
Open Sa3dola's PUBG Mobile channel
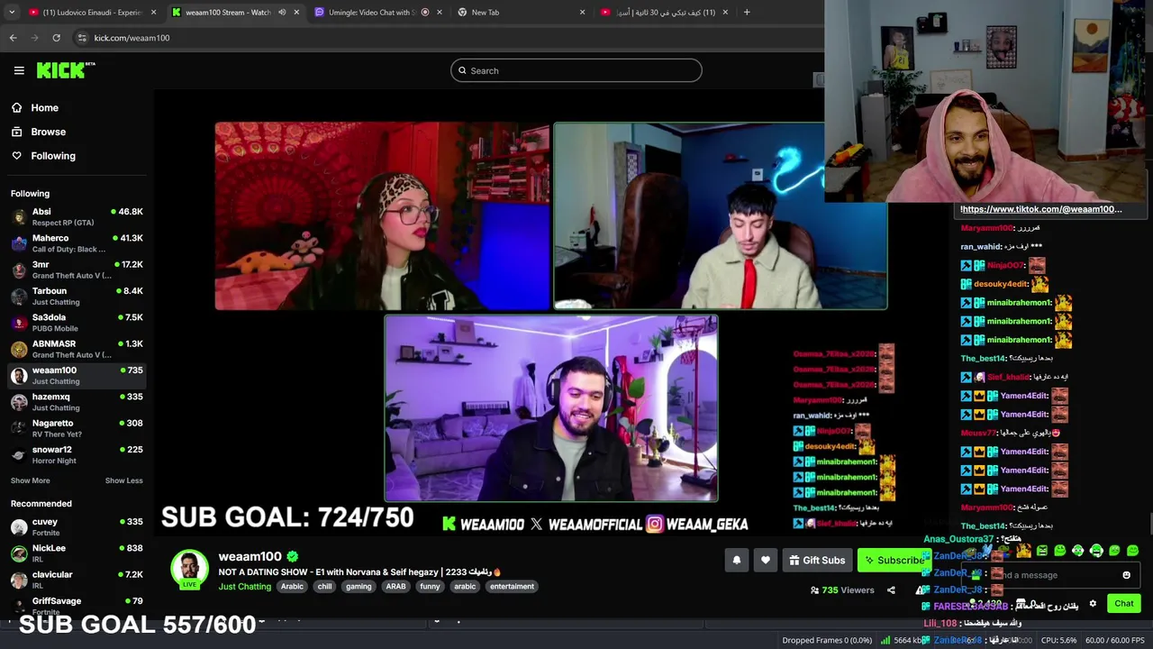pyautogui.click(x=77, y=323)
